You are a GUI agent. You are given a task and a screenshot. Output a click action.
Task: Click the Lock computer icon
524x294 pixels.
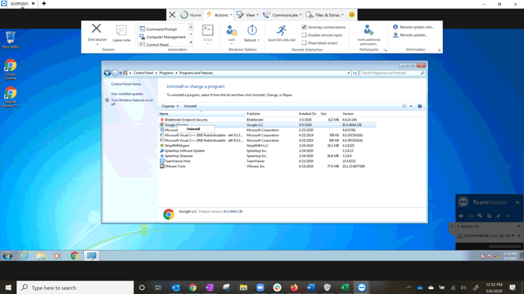[231, 30]
